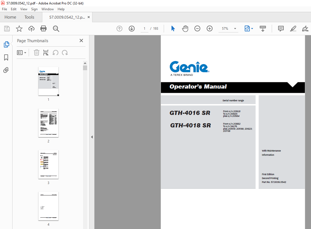
Task: Add the document to starred files
Action: coord(19,29)
